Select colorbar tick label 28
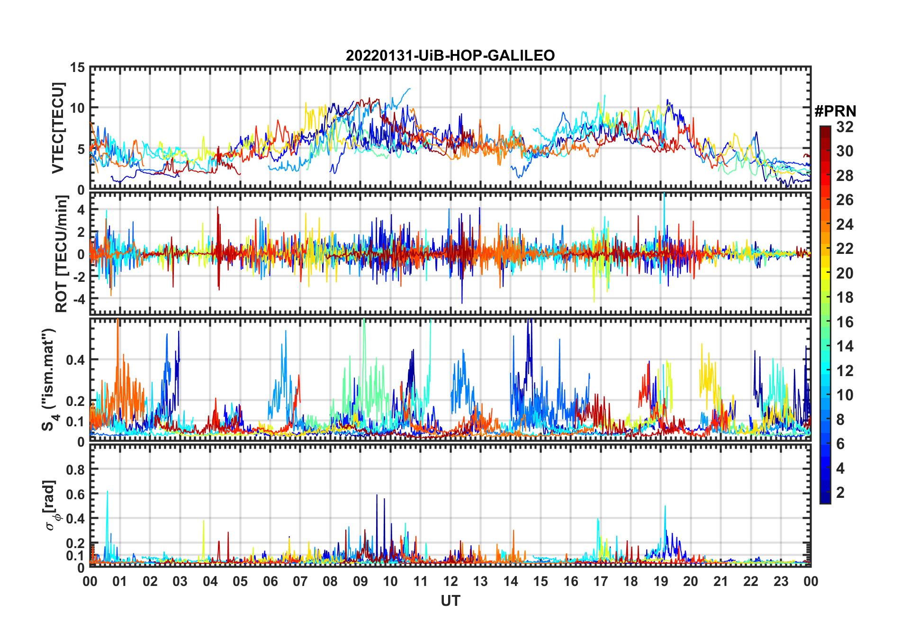The height and width of the screenshot is (630, 901). (845, 176)
